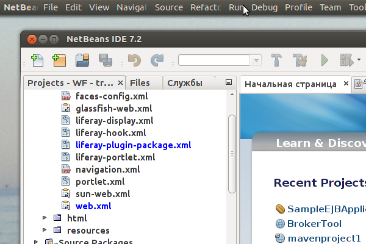
Task: Click the portlet.xml file icon
Action: [66, 181]
